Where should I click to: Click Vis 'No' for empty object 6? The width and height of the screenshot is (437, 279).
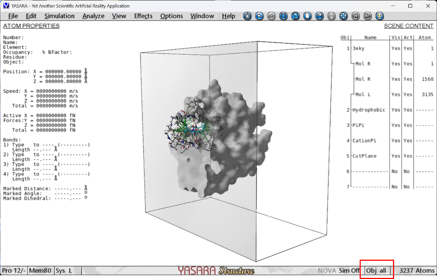[394, 171]
